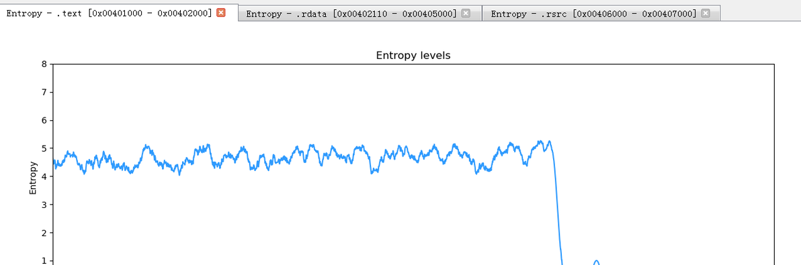Close the .text entropy tab
Viewport: 801px width, 265px height.
tap(220, 13)
